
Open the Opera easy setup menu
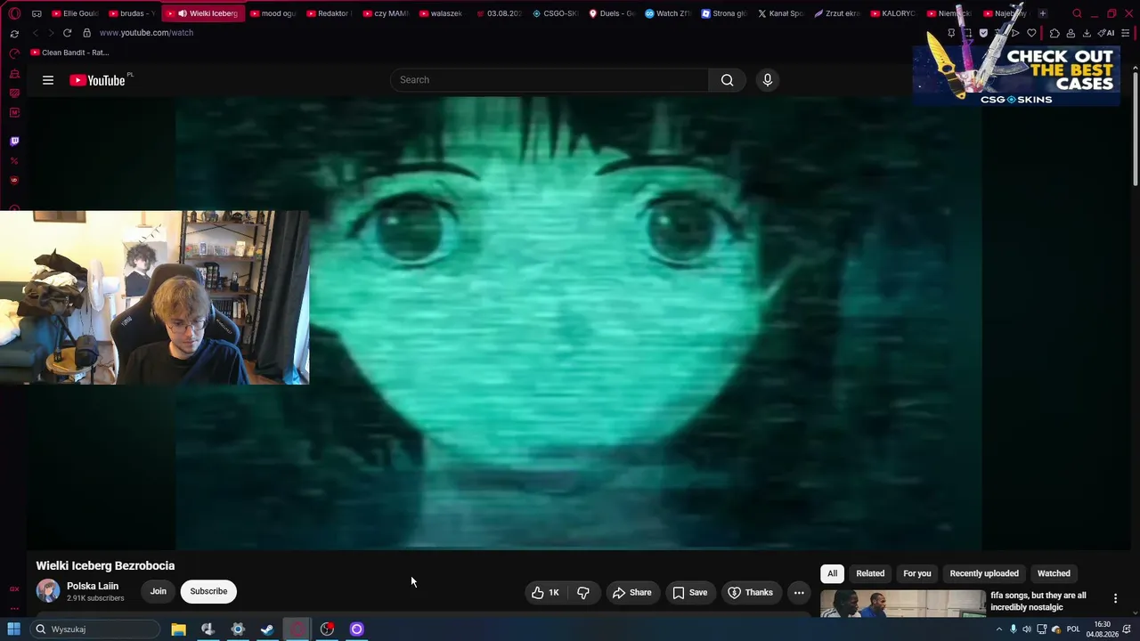coord(1126,33)
